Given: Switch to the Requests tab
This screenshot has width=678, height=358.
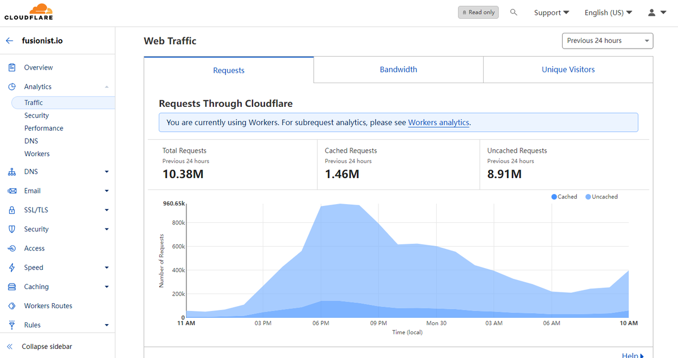Looking at the screenshot, I should (x=229, y=70).
